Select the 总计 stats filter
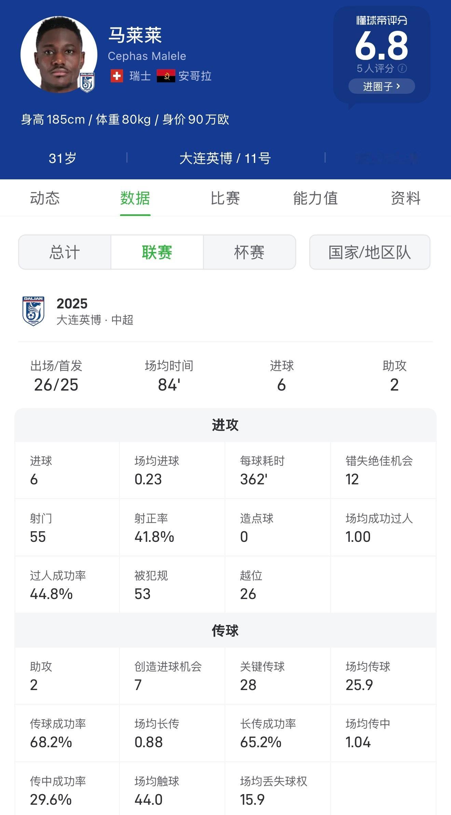Image resolution: width=451 pixels, height=815 pixels. [x=65, y=252]
